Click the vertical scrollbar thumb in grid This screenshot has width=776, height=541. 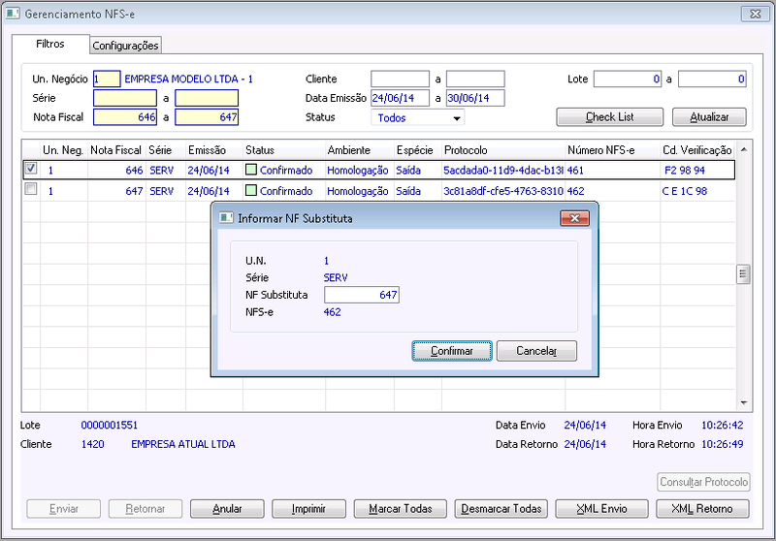tap(743, 274)
